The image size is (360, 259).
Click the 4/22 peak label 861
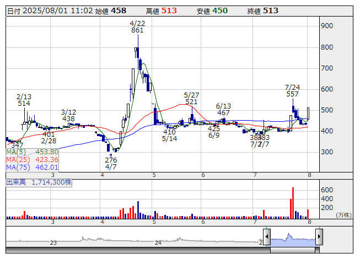(137, 31)
